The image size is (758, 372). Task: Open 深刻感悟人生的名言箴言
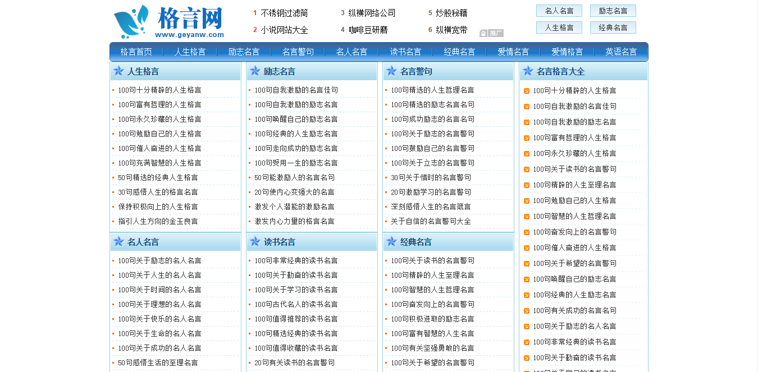431,206
